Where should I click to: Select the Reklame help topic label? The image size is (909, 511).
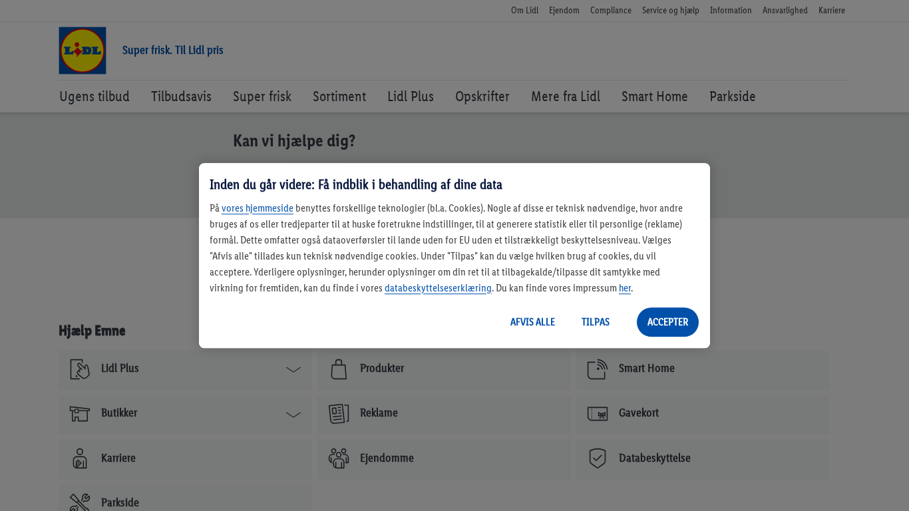point(379,413)
